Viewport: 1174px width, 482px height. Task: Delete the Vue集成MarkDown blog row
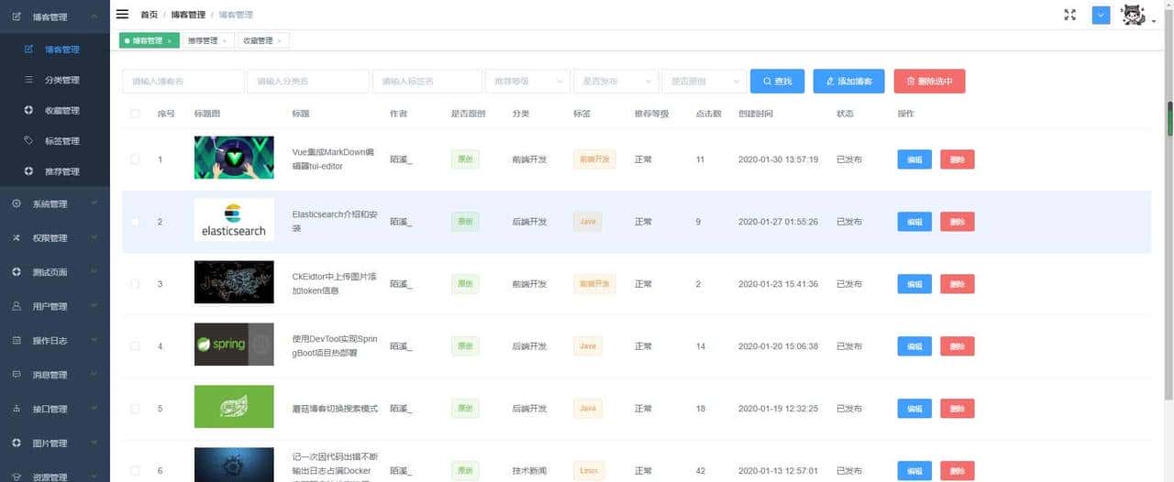[x=958, y=159]
